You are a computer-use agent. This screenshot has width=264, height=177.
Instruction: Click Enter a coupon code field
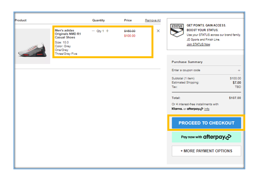click(x=206, y=70)
